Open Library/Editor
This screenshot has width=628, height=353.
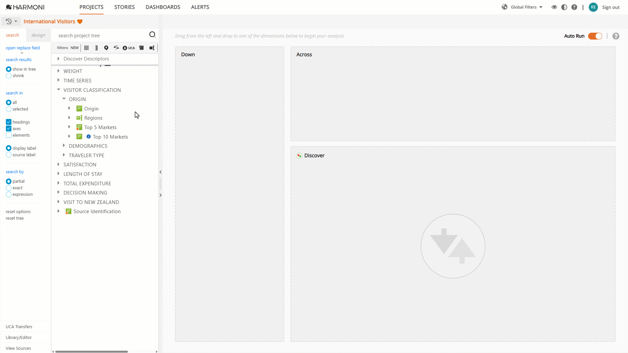click(19, 337)
